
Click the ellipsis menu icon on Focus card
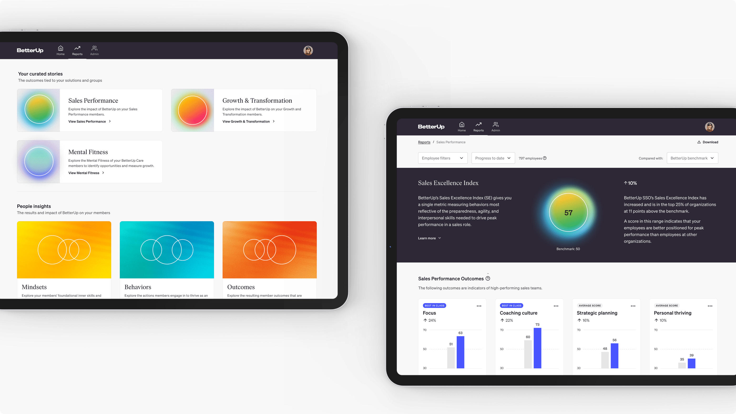pyautogui.click(x=479, y=306)
